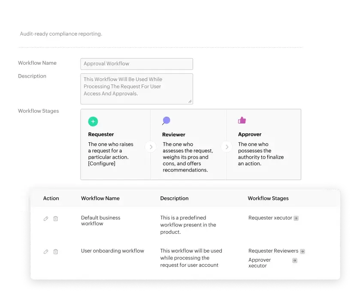Click 'This workflow will be used' description cell
This screenshot has width=351, height=292.
tap(191, 258)
